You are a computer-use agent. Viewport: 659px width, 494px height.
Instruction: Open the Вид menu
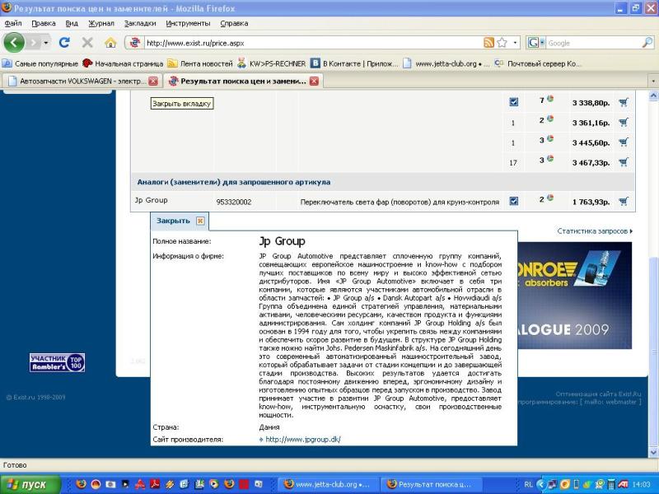(72, 23)
